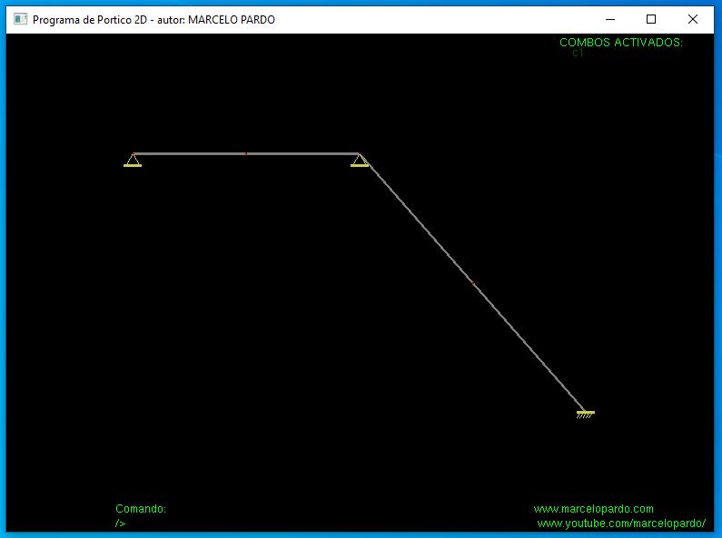
Task: Click the application icon in the title bar
Action: 20,19
